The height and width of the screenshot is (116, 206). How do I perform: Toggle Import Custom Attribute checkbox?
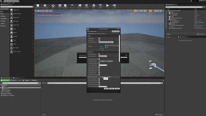[99, 67]
